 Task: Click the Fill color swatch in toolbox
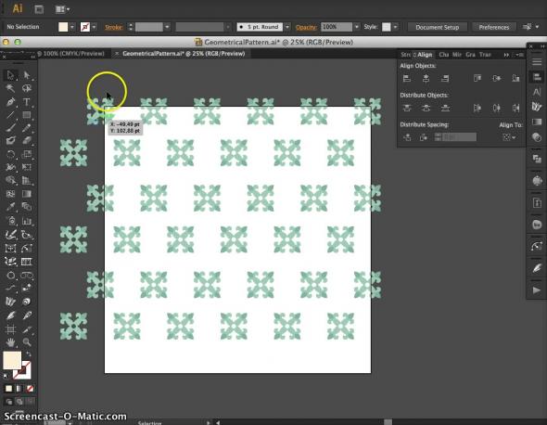[x=12, y=360]
